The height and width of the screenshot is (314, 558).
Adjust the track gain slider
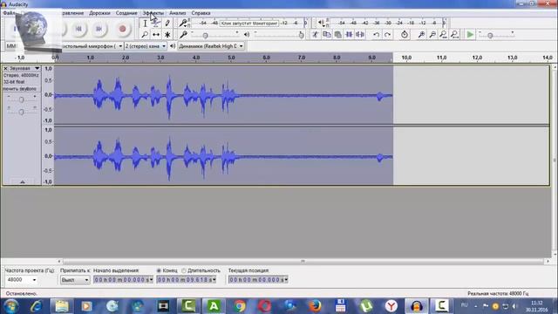[x=21, y=99]
